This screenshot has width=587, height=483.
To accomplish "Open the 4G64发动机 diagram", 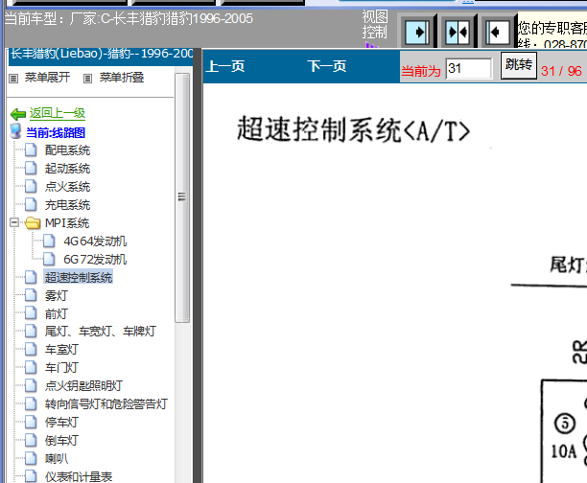I will (95, 241).
